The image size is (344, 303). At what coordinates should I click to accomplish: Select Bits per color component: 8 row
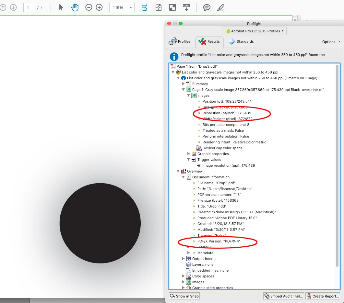[x=226, y=125]
